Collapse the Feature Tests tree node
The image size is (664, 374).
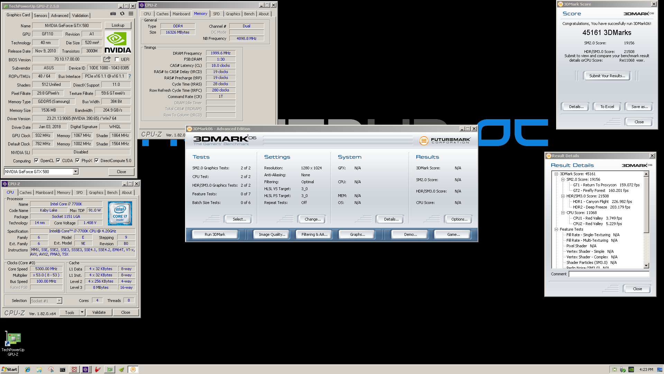[556, 229]
